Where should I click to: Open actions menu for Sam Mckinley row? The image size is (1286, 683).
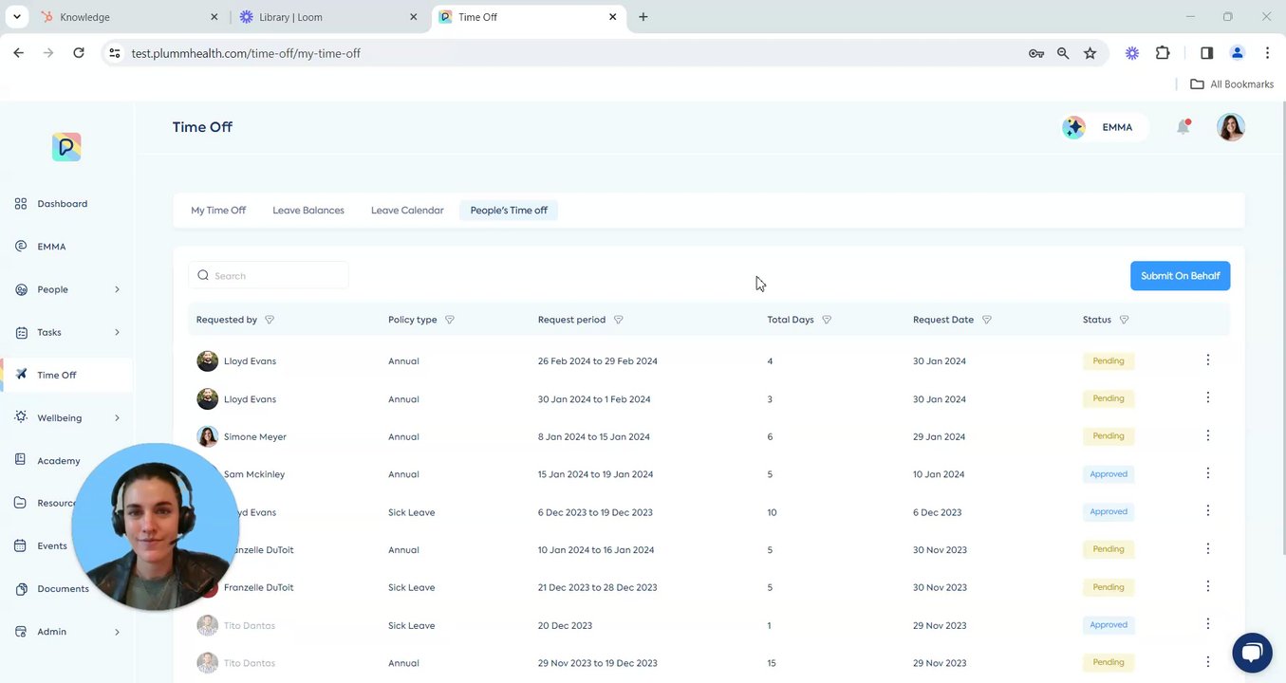click(x=1208, y=472)
